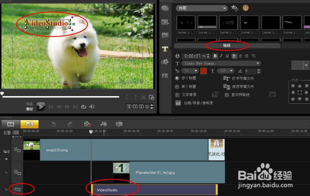Screen dimensions: 310x196
Task: Open the Transition library icon
Action: pyautogui.click(x=165, y=35)
